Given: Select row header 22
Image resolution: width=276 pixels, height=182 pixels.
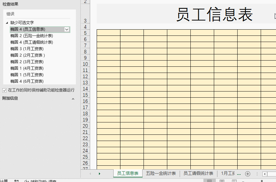Looking at the screenshot, I should click(x=85, y=138).
